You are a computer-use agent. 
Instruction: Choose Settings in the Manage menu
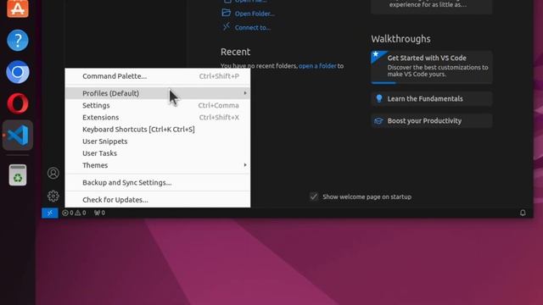pos(158,105)
